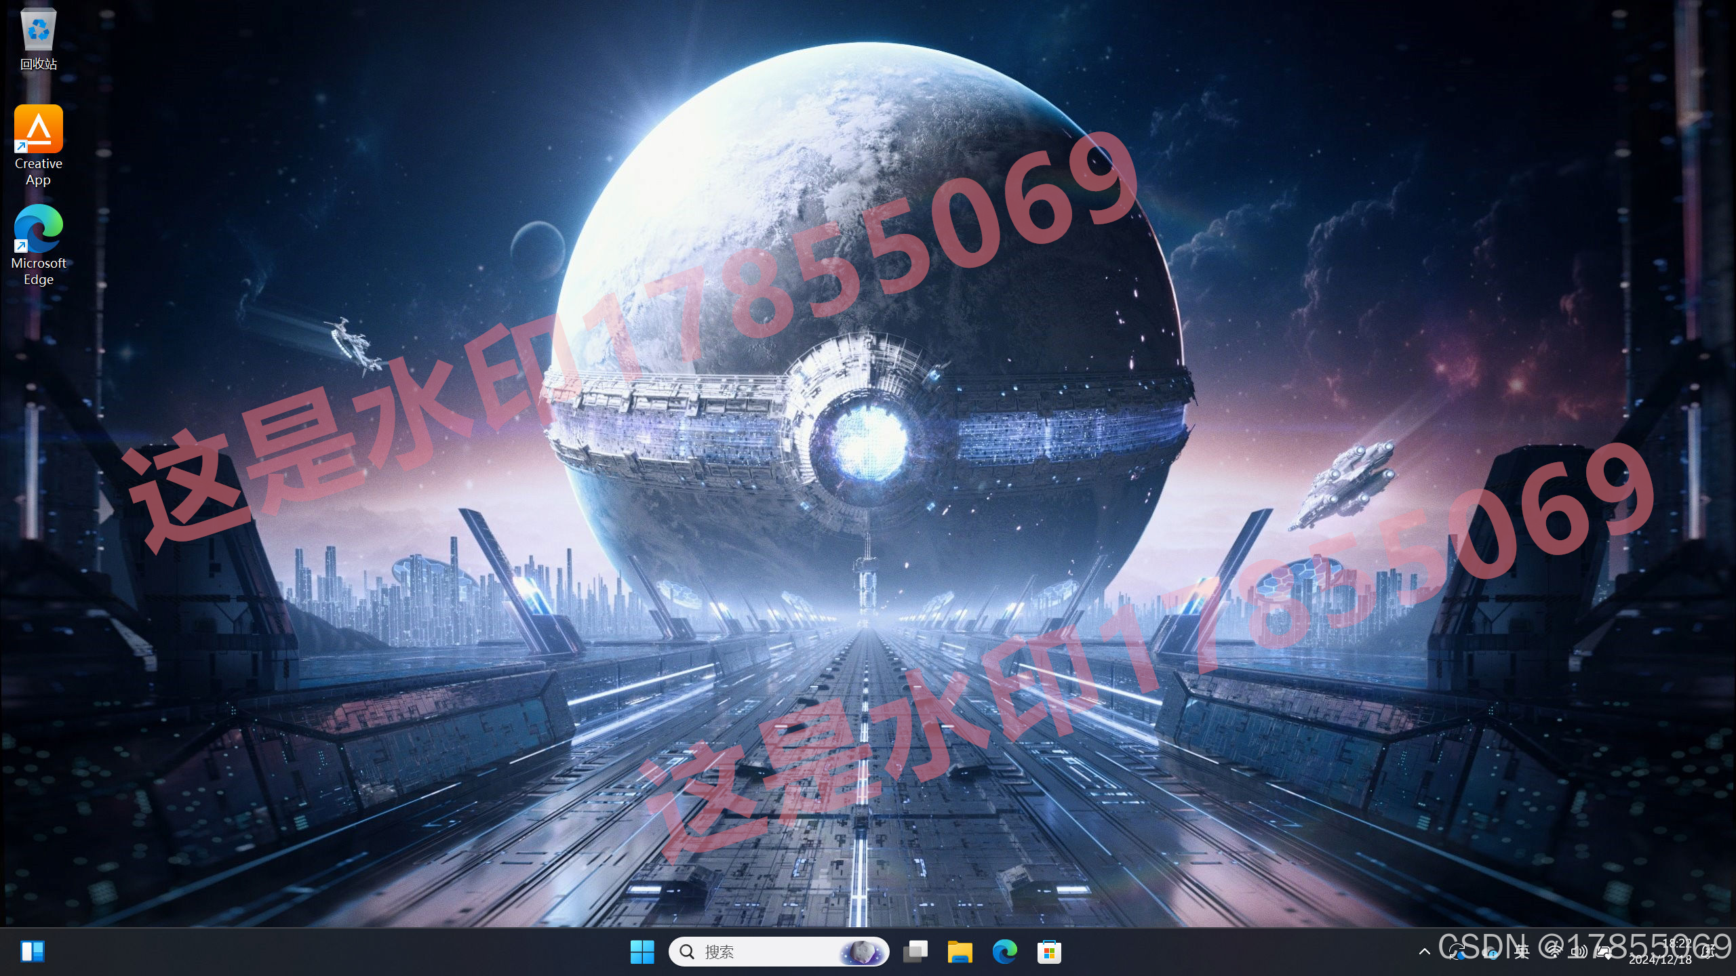The height and width of the screenshot is (976, 1736).
Task: Click the weather info tray icon
Action: (1490, 952)
